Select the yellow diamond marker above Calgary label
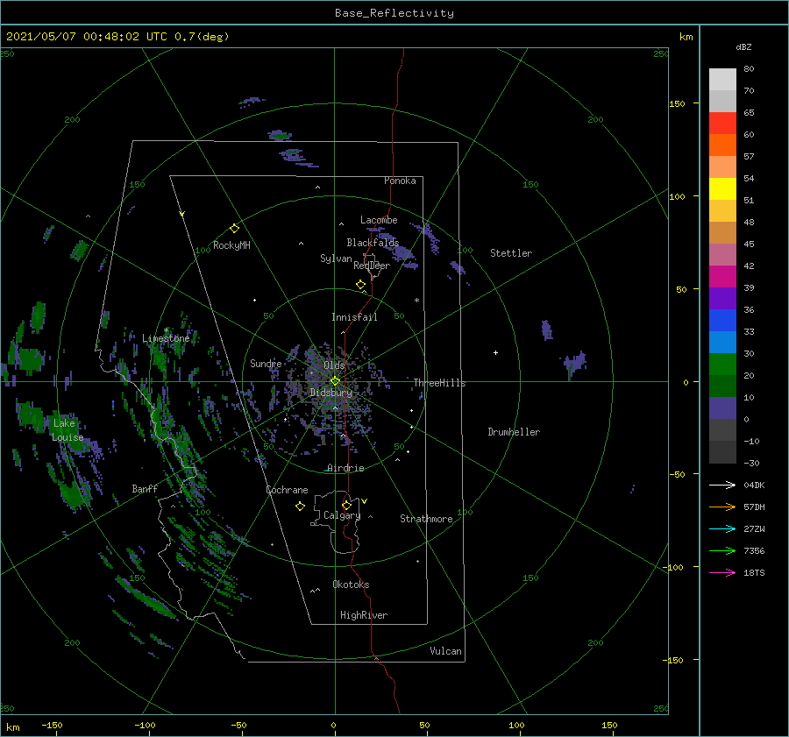 346,505
